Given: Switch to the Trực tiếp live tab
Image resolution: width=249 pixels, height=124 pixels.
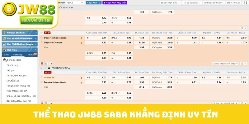Looking at the screenshot, I should point(31,55).
